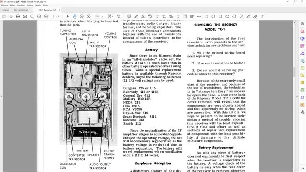Viewport: 306px width, 172px height.
Task: Open yellow Comment tool in sidebar
Action: coord(302,83)
